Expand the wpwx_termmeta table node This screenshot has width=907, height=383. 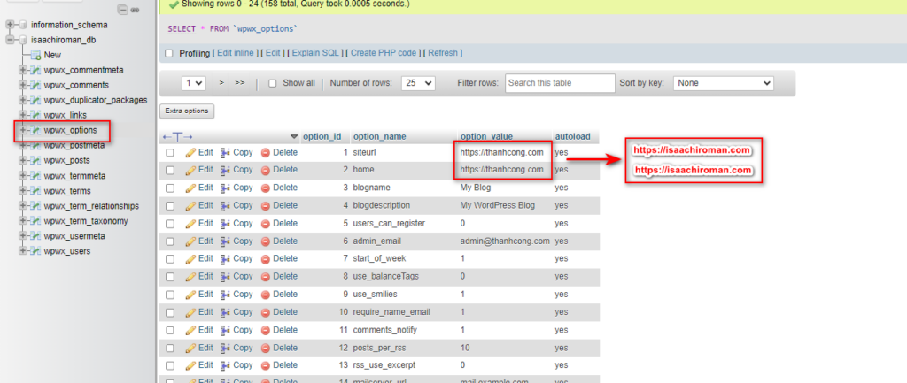(22, 176)
